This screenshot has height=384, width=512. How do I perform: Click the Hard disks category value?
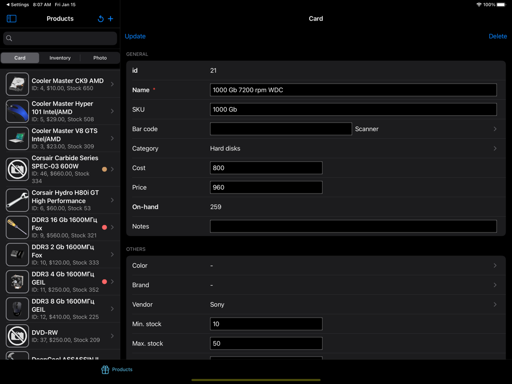coord(225,148)
